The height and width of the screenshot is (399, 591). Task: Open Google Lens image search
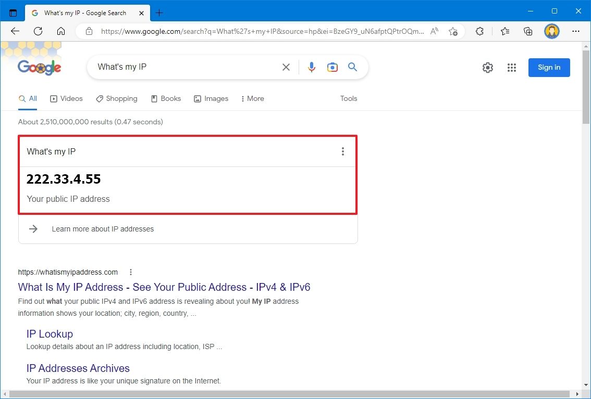332,67
